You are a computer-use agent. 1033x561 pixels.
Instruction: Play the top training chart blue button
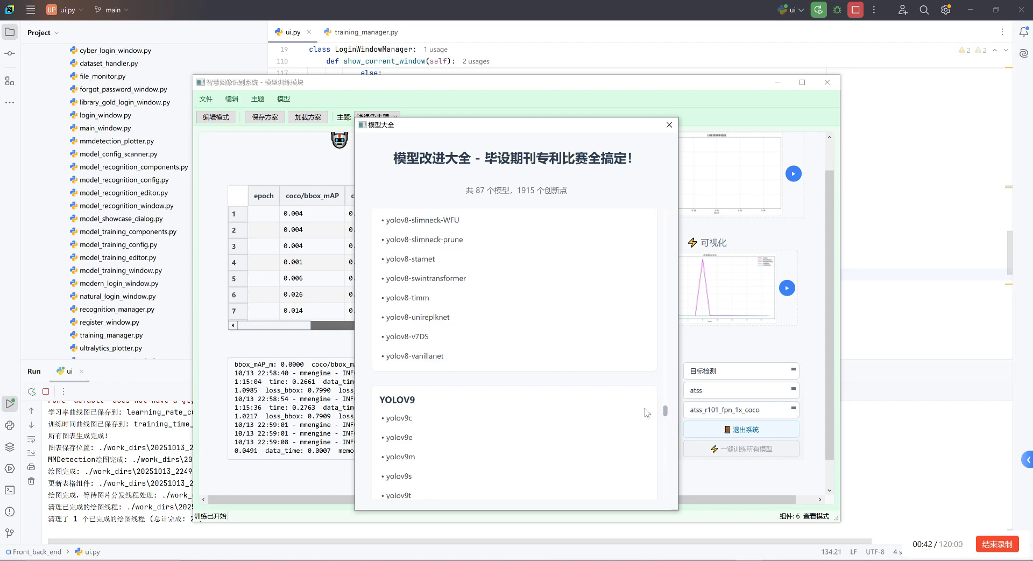pyautogui.click(x=793, y=173)
